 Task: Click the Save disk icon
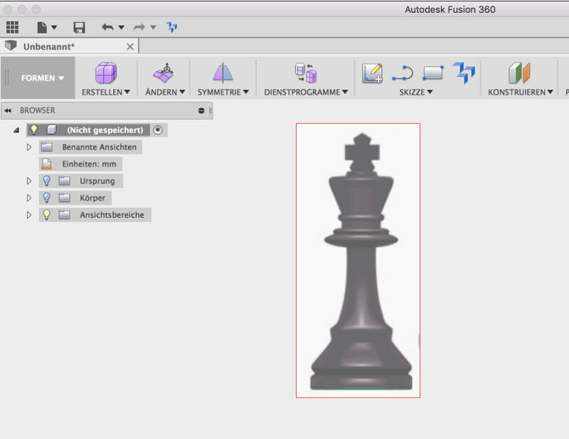(79, 27)
